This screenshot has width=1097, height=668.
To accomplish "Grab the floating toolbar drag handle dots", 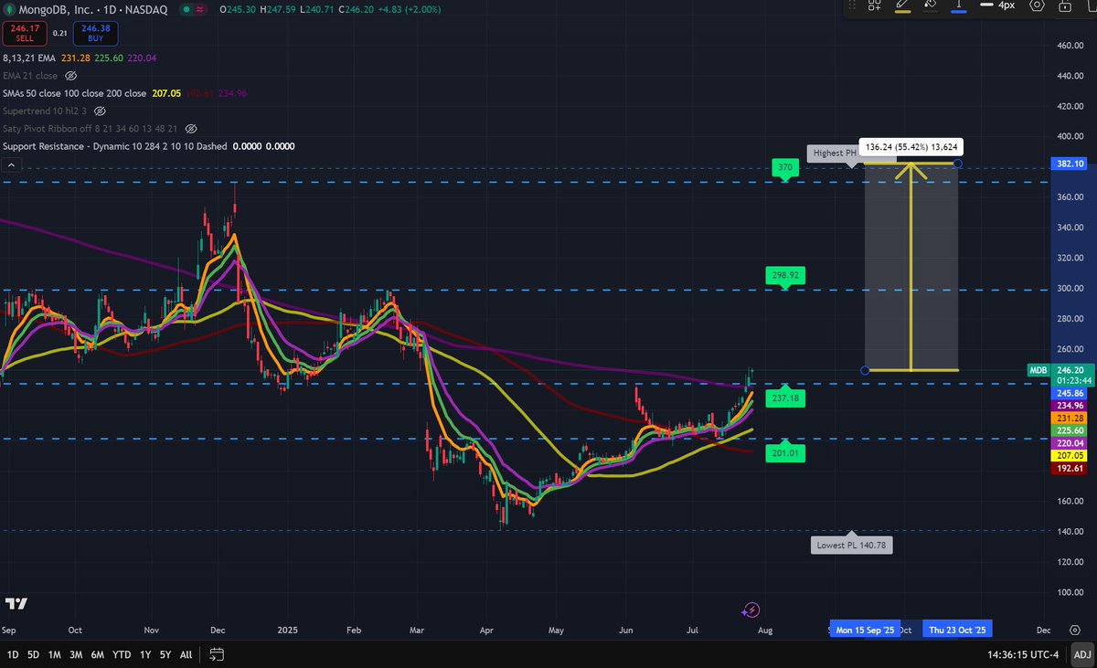I will [850, 5].
